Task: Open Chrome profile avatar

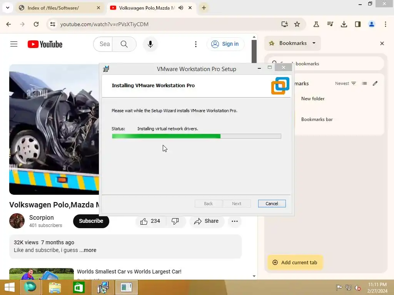Action: pos(371,24)
